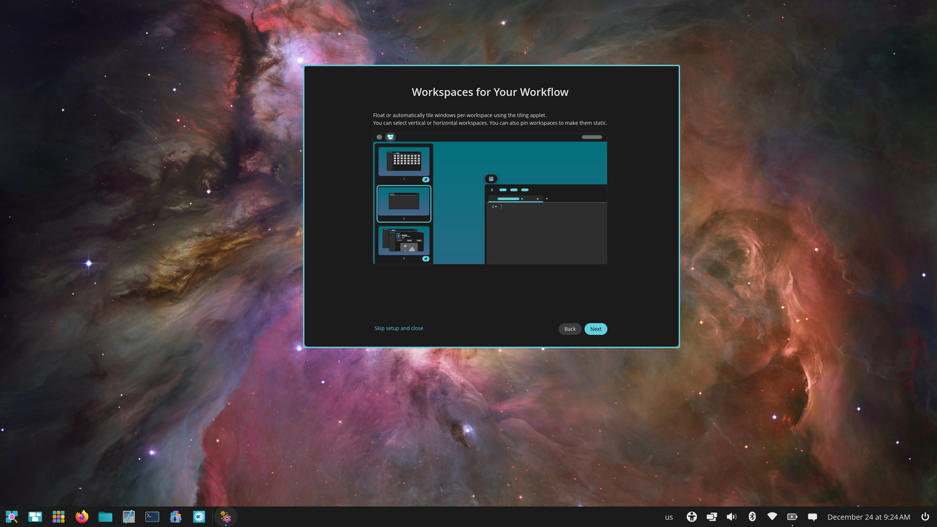
Task: Toggle the pin on workspace 3
Action: click(426, 259)
